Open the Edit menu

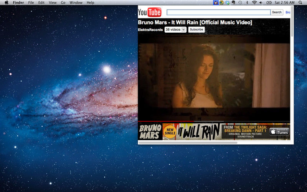point(41,3)
